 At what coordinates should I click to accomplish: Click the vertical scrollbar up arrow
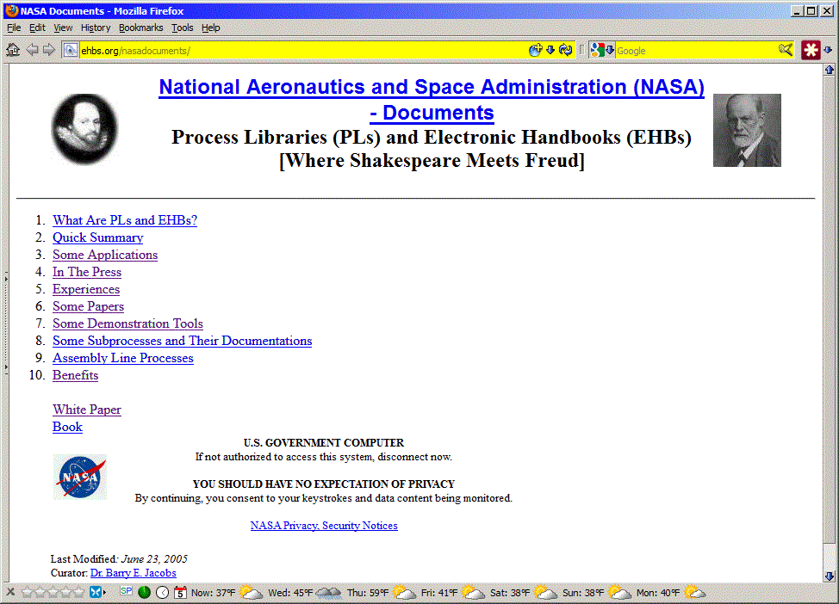830,70
